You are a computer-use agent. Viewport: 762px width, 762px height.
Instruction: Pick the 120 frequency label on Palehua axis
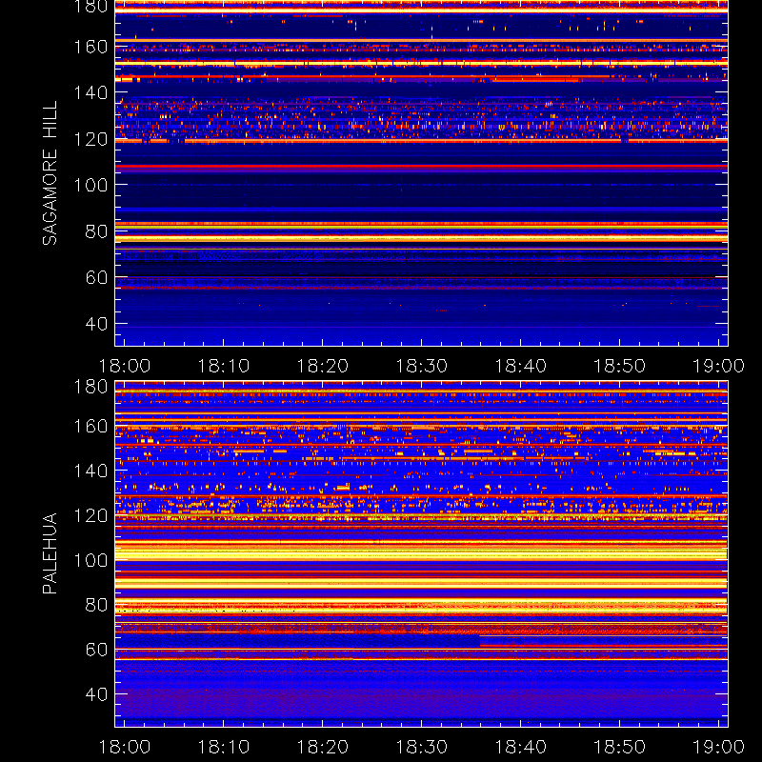click(x=90, y=515)
